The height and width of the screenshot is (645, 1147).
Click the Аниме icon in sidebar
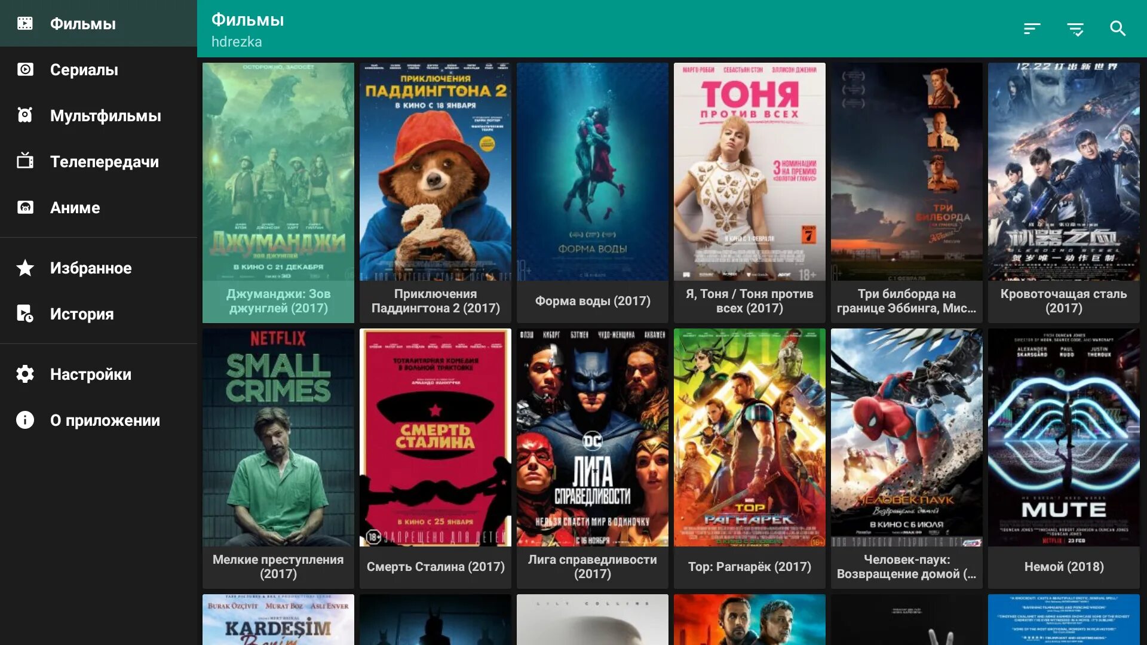[x=25, y=207]
